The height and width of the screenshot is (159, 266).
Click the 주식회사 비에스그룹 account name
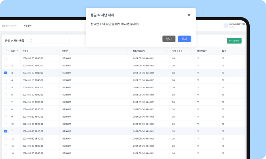(x=237, y=24)
